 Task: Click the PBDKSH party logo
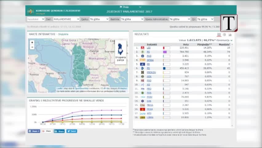tap(142, 72)
